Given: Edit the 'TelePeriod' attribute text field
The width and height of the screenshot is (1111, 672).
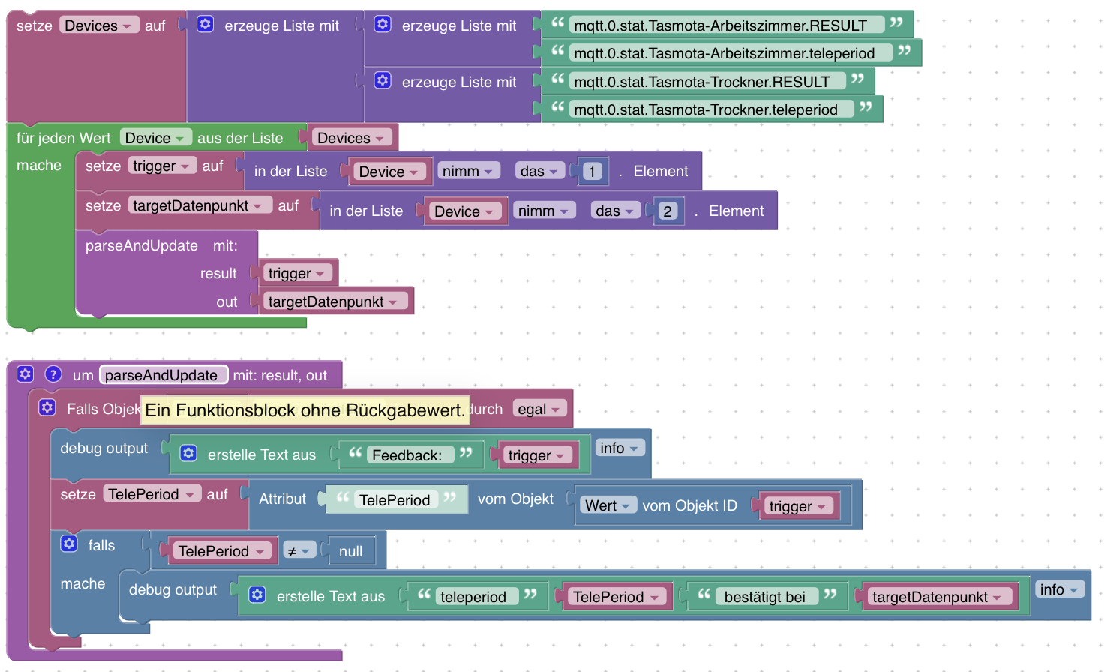Looking at the screenshot, I should [395, 500].
